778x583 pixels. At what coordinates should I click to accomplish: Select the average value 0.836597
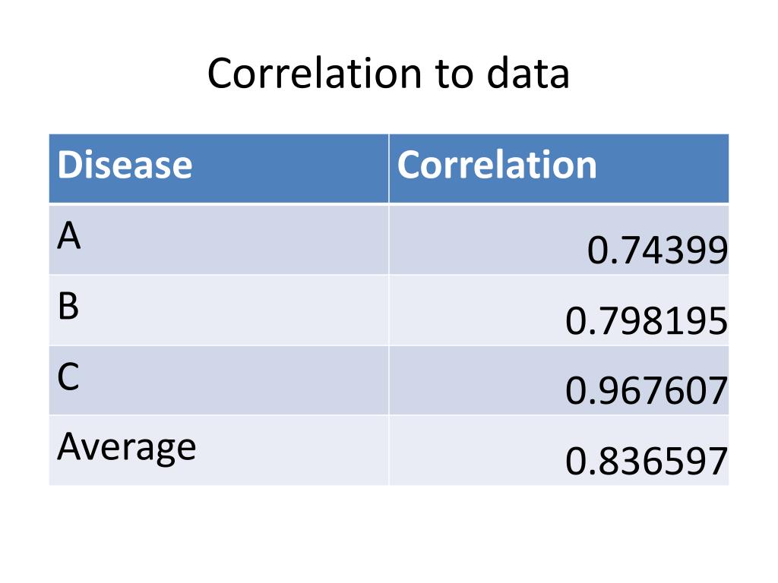pos(647,461)
